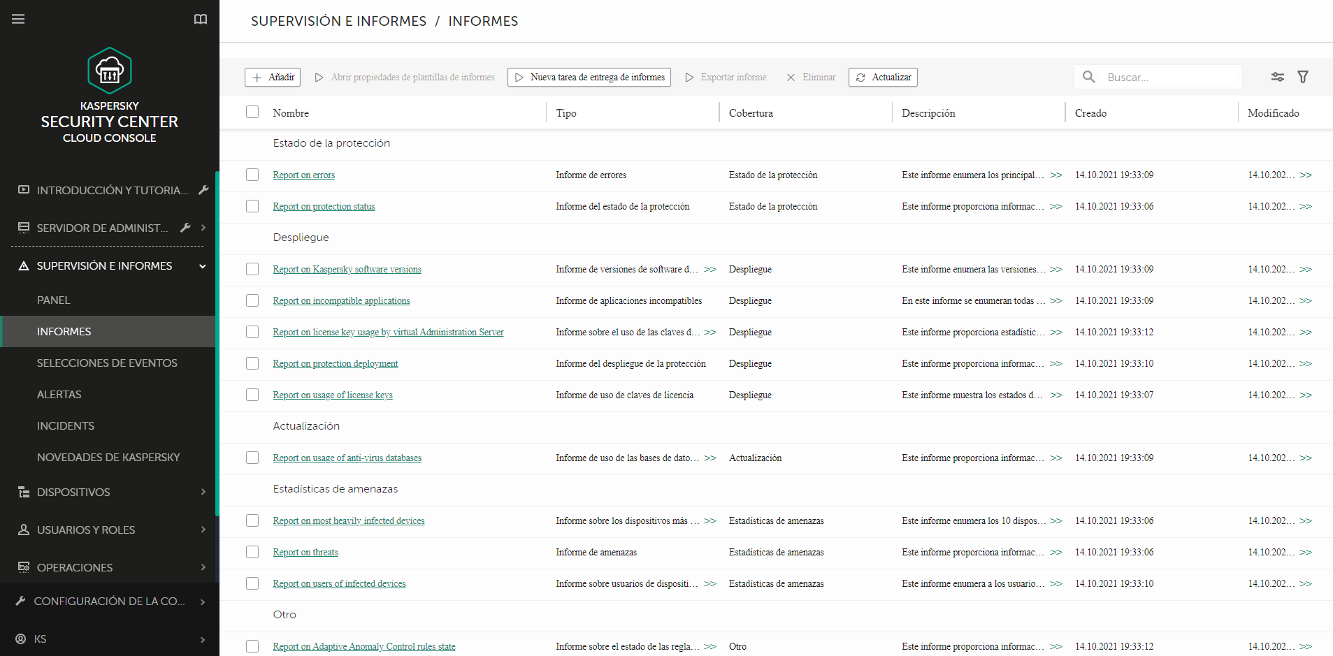
Task: Open the hamburger navigation menu
Action: pyautogui.click(x=18, y=19)
